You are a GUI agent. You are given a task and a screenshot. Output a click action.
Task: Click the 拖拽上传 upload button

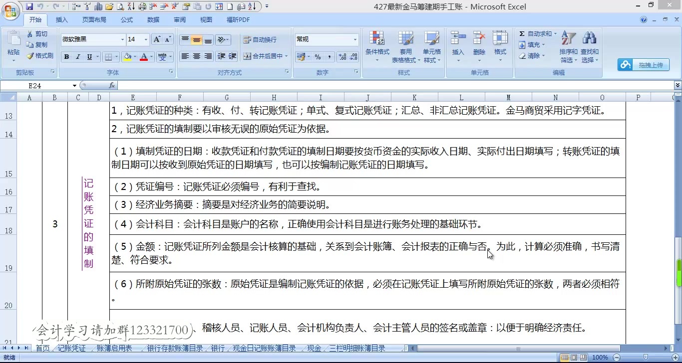pos(644,65)
